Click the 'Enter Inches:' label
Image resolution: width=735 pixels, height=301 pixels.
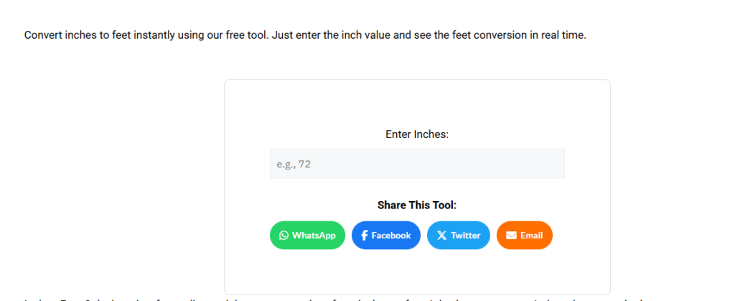pyautogui.click(x=417, y=134)
